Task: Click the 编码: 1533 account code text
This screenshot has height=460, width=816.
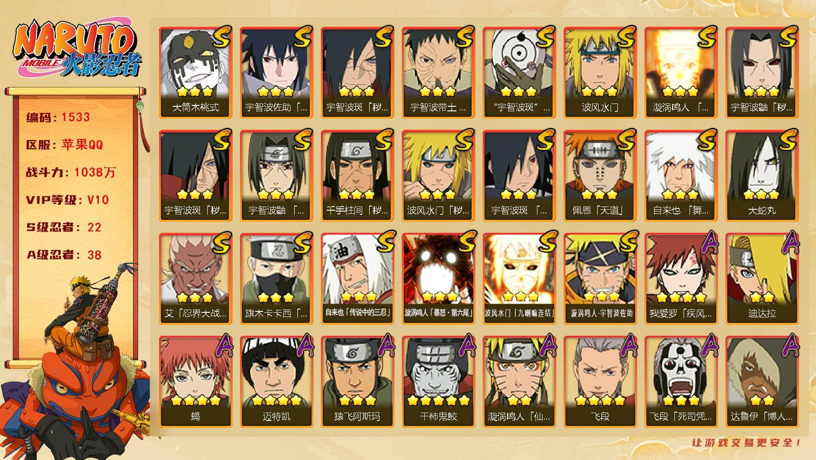Action: point(58,117)
